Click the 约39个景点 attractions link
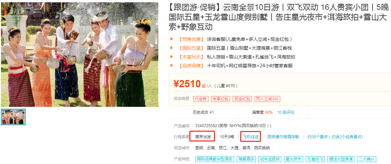Screen dimensions: 391x164 [x=335, y=137]
